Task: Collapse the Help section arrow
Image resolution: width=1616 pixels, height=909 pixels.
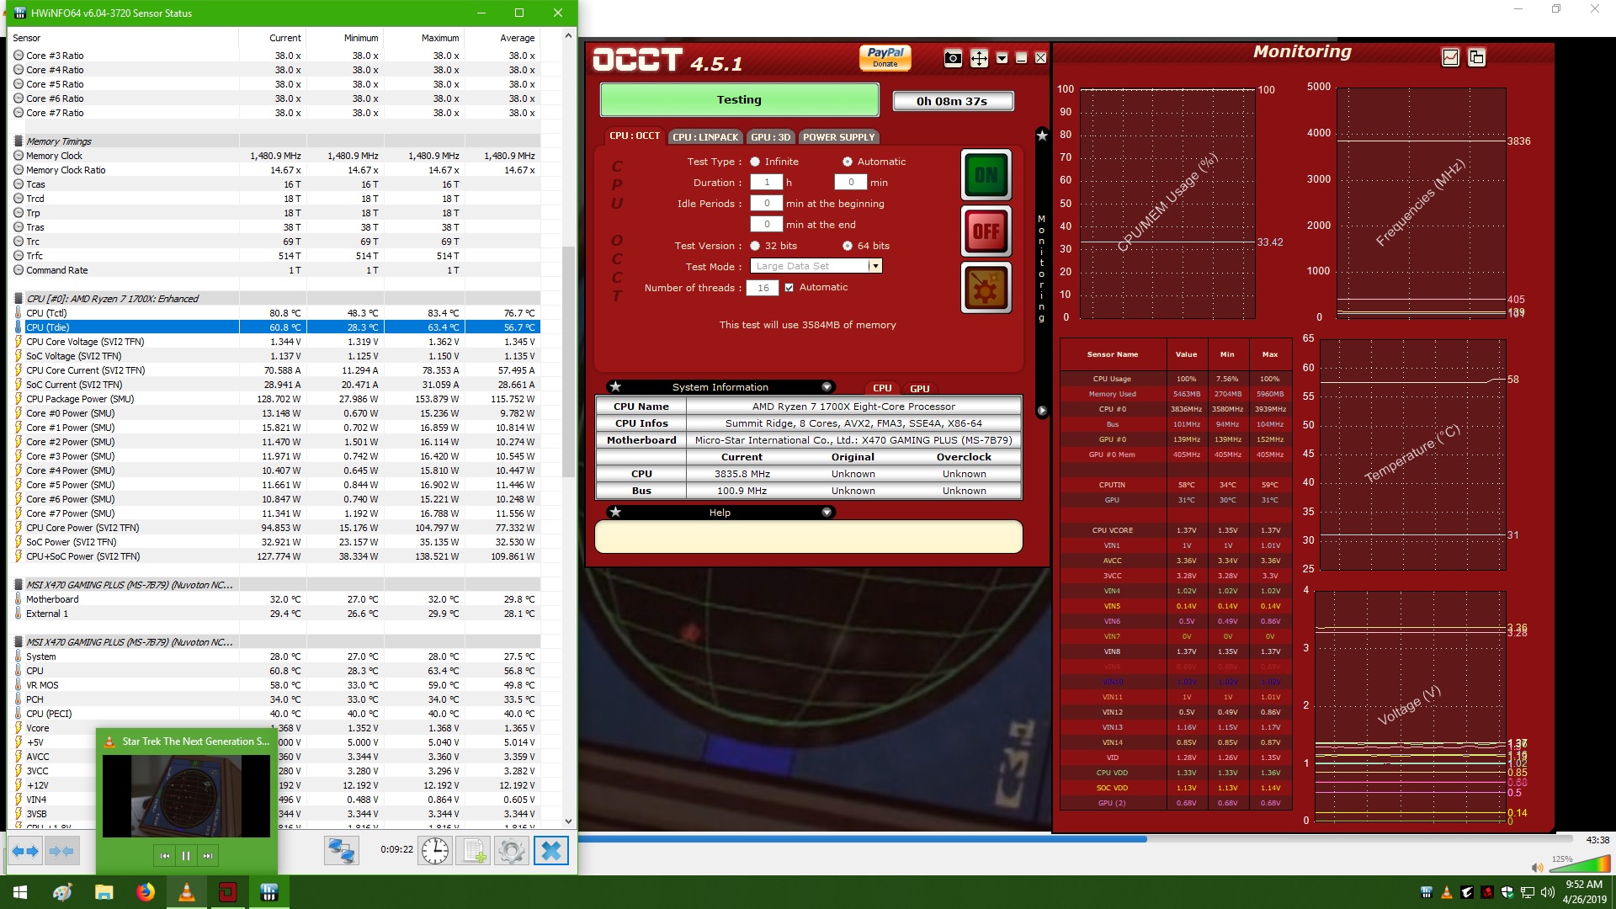Action: point(827,513)
